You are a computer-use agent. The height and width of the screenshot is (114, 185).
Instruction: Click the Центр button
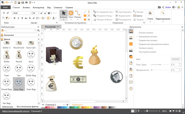point(138,16)
